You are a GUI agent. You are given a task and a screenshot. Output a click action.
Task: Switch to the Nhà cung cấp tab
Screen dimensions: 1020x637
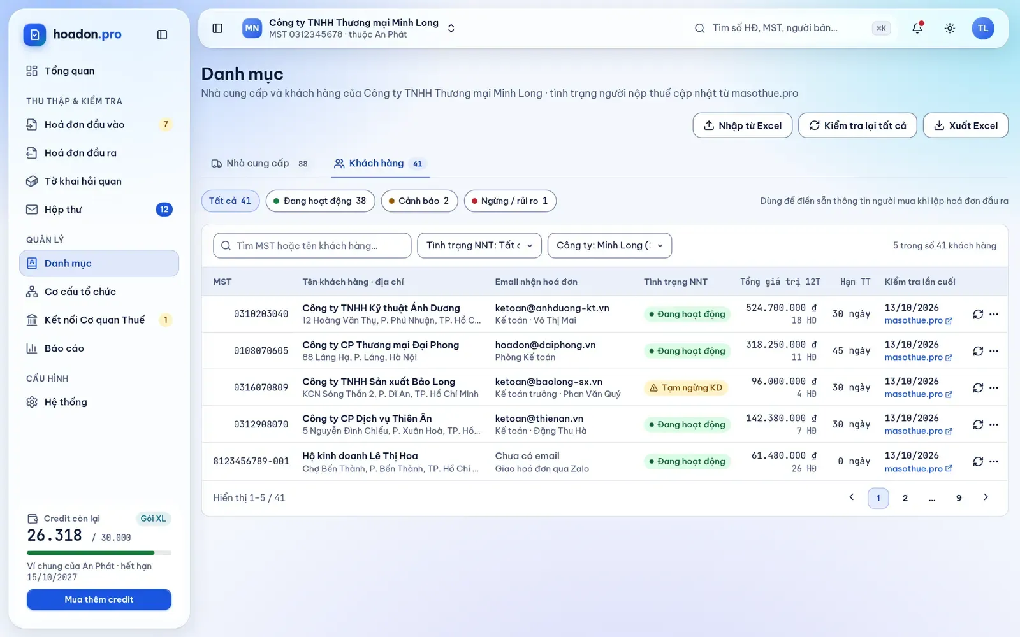pos(259,163)
